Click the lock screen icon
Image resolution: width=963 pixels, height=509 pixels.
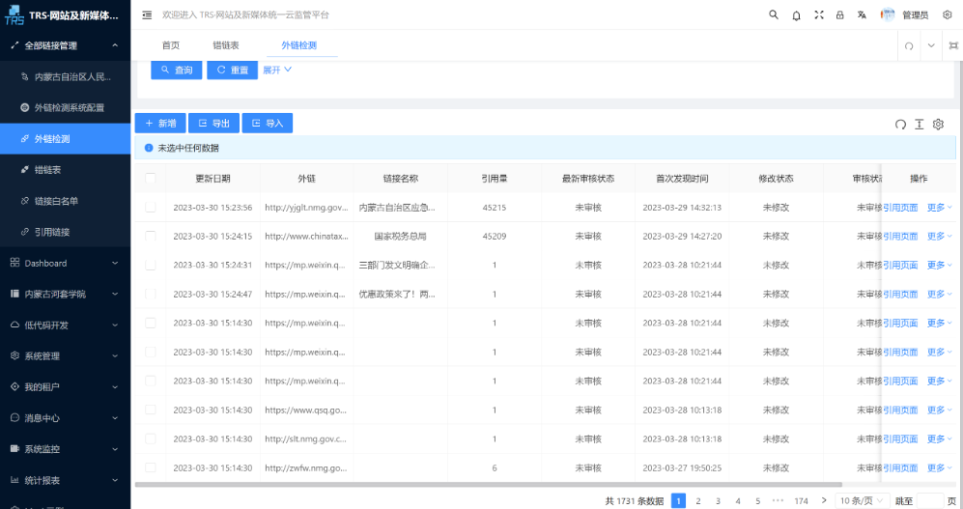pyautogui.click(x=840, y=15)
